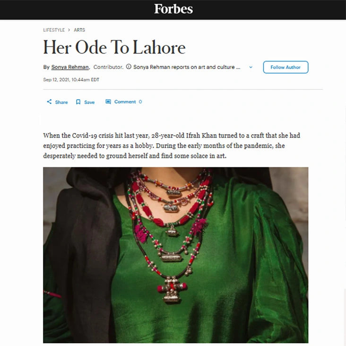Screen dimensions: 346x346
Task: Click the Contributor label
Action: pyautogui.click(x=108, y=67)
